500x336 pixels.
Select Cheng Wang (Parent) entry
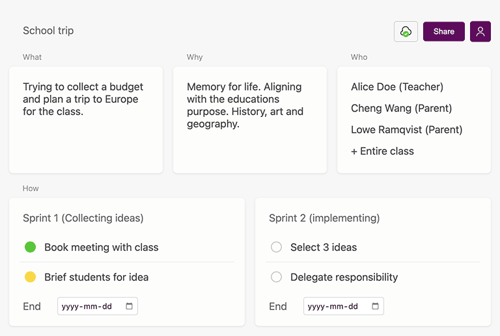[x=402, y=108]
